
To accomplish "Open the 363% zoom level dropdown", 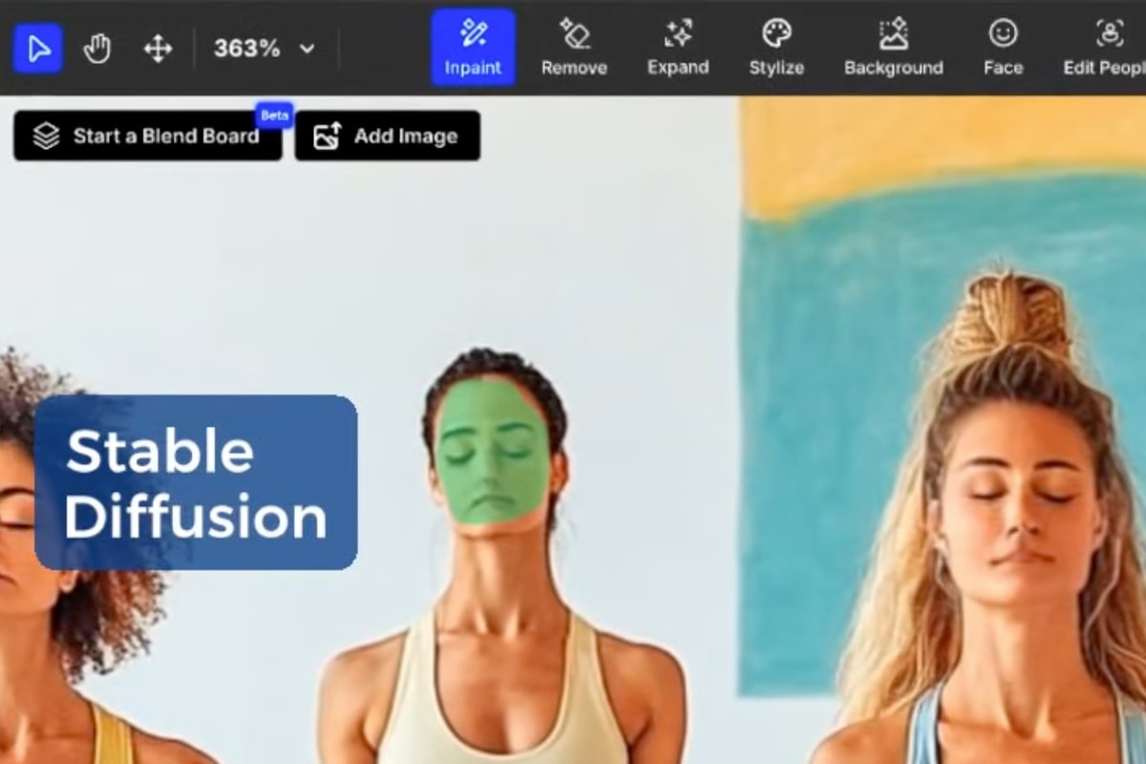I will (264, 49).
